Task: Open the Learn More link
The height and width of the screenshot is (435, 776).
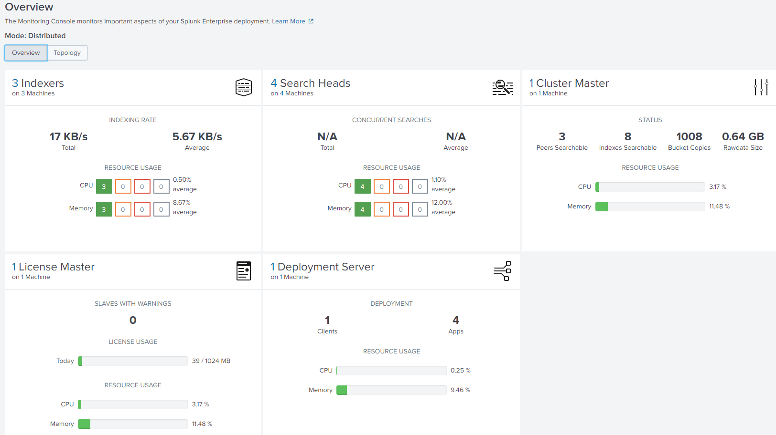Action: point(289,21)
